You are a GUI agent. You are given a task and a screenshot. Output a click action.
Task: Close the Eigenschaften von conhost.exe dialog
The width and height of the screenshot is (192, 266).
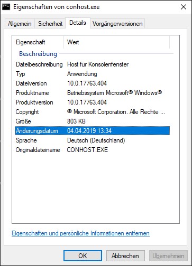coord(184,7)
